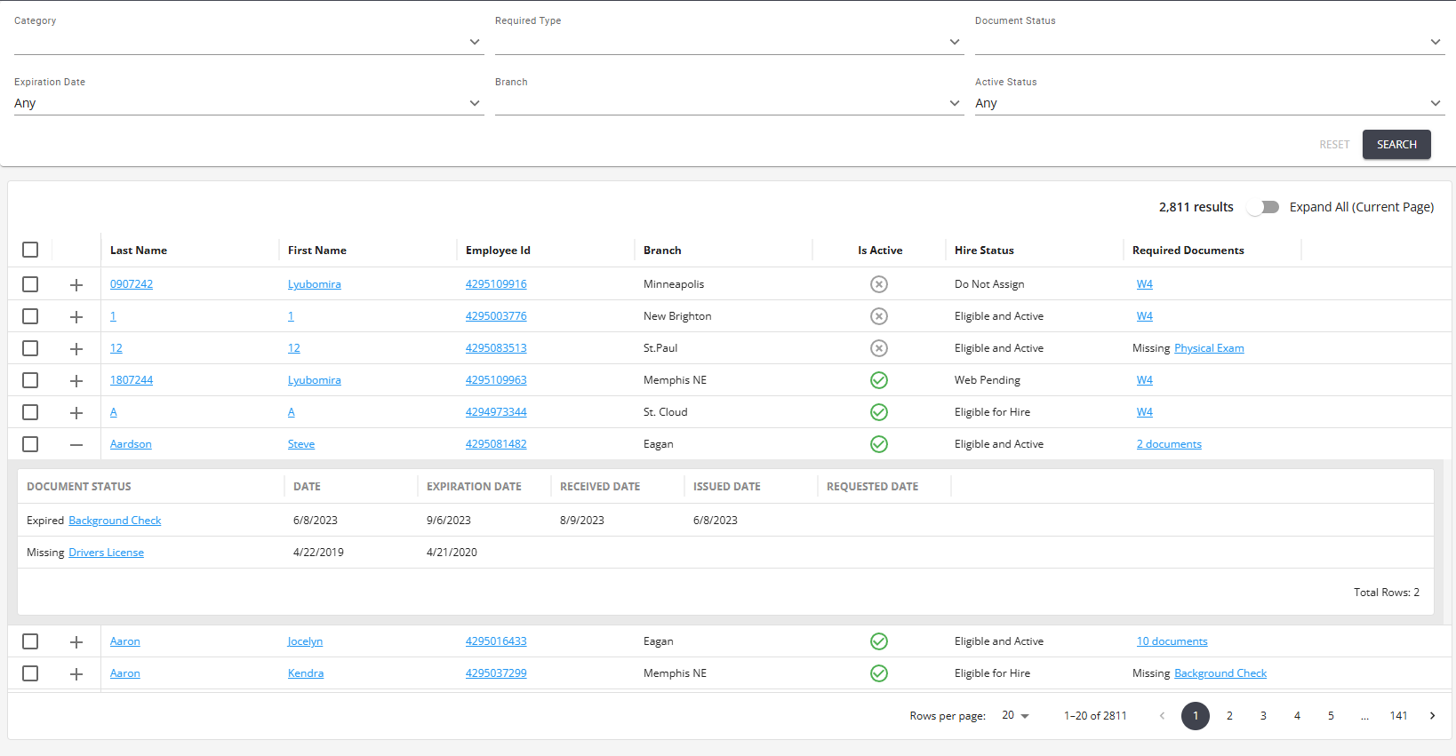Go to page 3
Viewport: 1456px width, 756px height.
[1263, 716]
